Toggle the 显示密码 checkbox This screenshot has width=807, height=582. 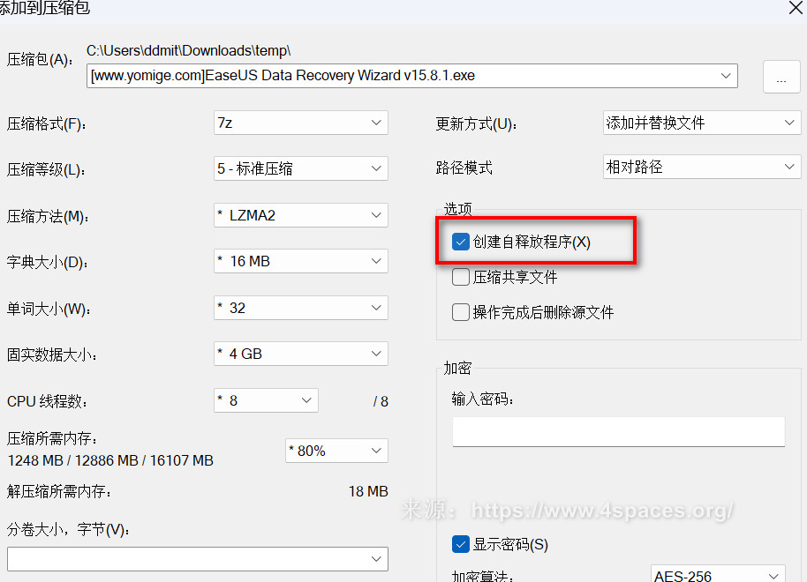[461, 544]
